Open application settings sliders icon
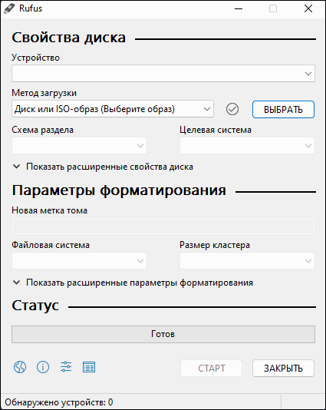Viewport: 326px width, 410px height. pos(66,367)
